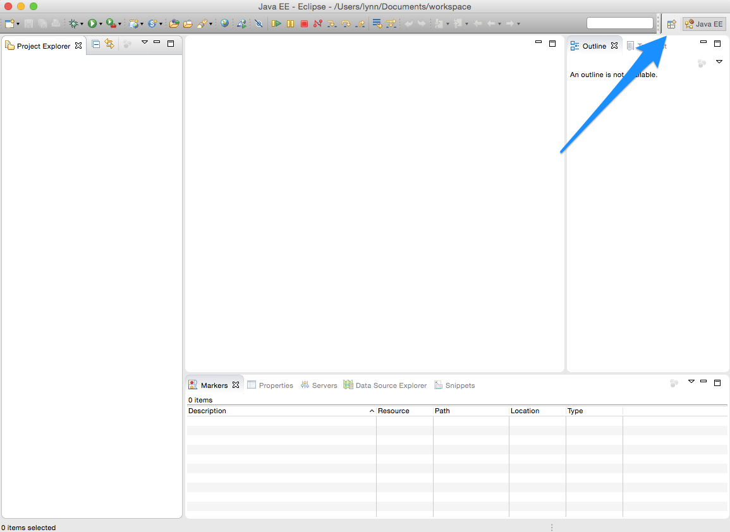Switch to the Snippets tab
The height and width of the screenshot is (532, 730).
pos(454,385)
